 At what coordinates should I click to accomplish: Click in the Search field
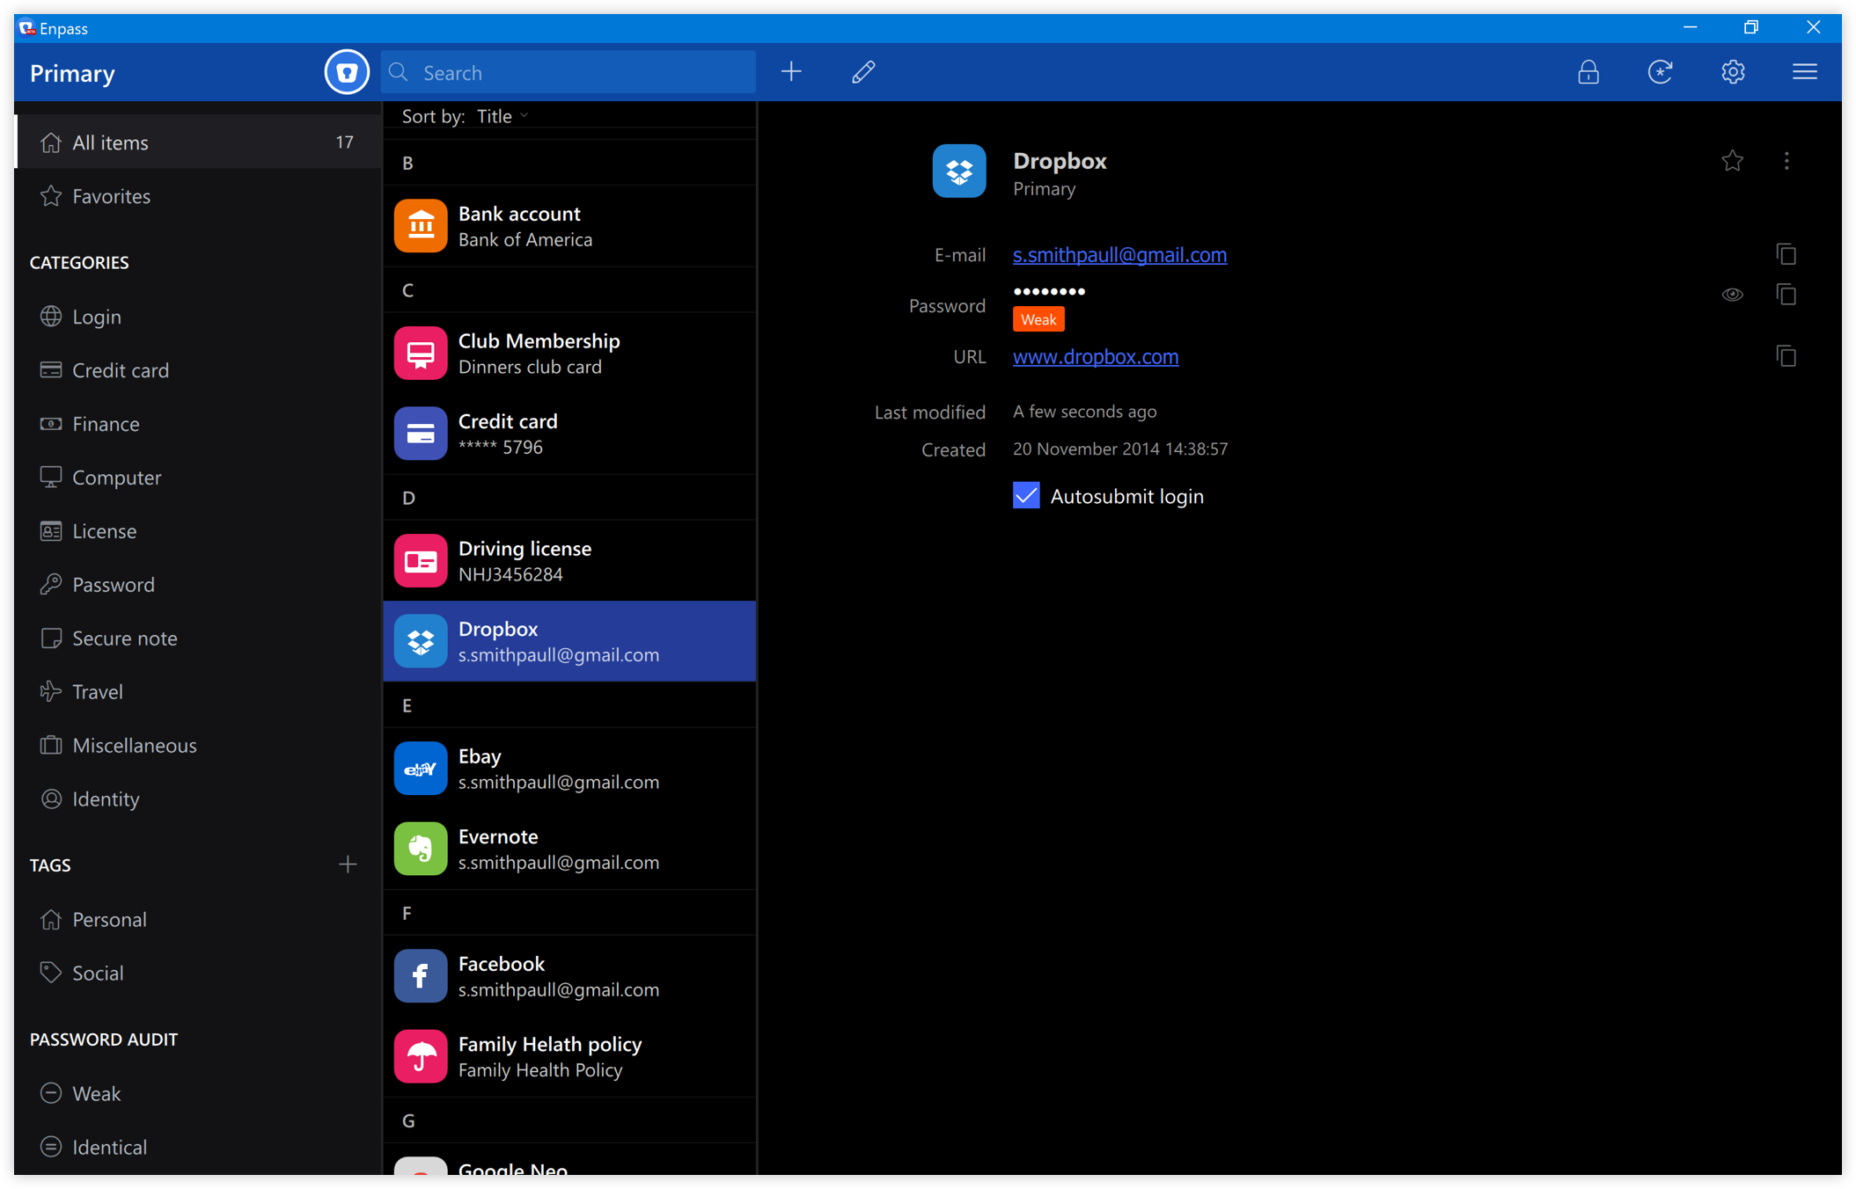(x=569, y=72)
